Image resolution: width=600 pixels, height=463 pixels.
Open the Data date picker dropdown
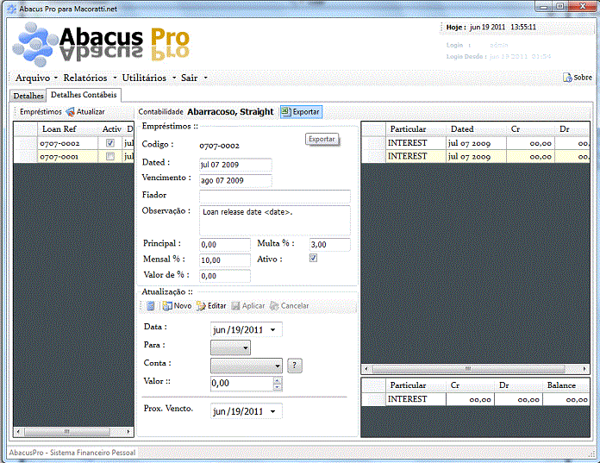[272, 330]
